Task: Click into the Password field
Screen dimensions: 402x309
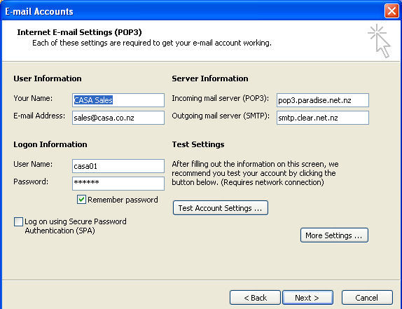Action: pyautogui.click(x=118, y=184)
